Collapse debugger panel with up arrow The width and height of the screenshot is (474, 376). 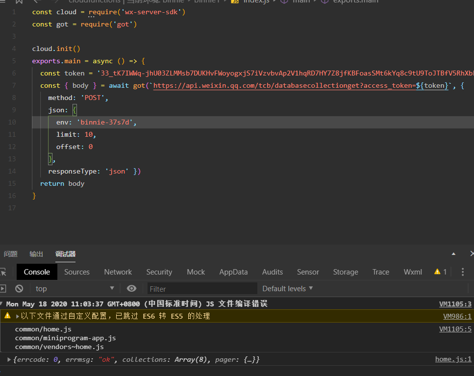453,254
